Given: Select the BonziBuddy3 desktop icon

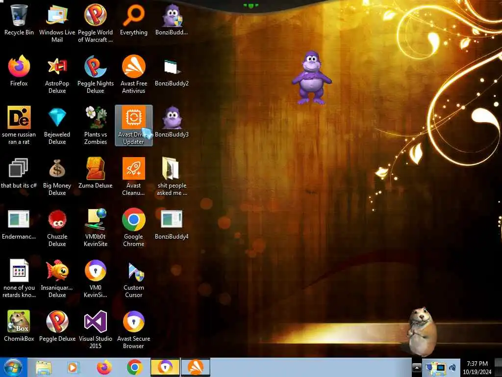Looking at the screenshot, I should click(x=172, y=122).
